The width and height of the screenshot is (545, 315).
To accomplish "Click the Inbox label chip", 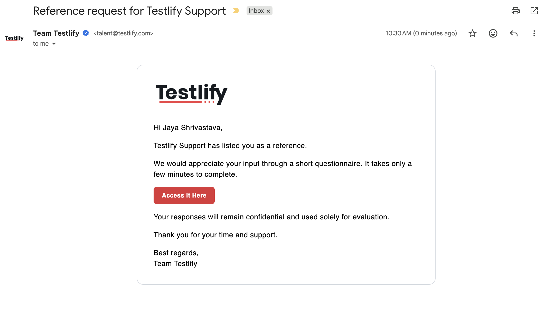I will tap(256, 11).
